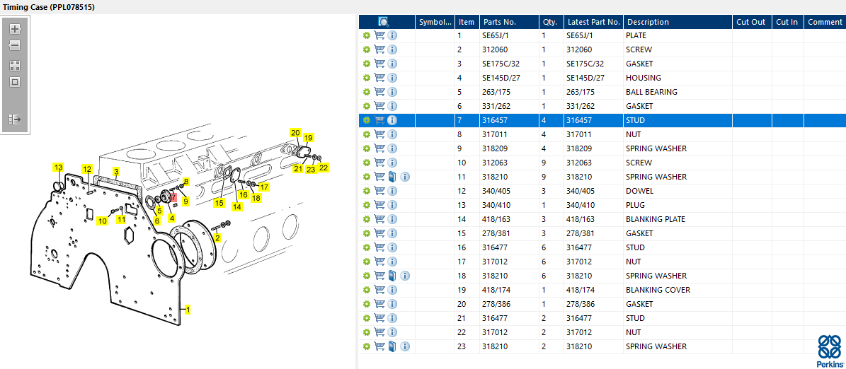Add item 1 PLATE to shopping cart
Viewport: 846px width, 369px height.
(x=379, y=35)
